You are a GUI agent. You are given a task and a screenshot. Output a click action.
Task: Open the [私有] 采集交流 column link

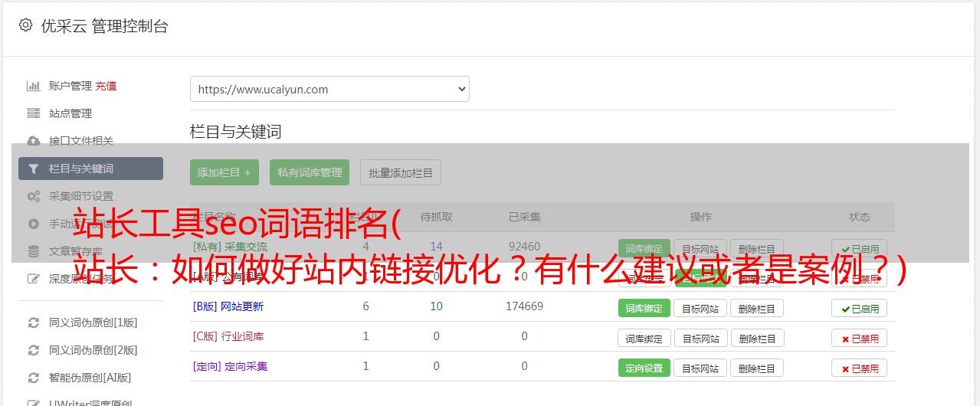(230, 247)
